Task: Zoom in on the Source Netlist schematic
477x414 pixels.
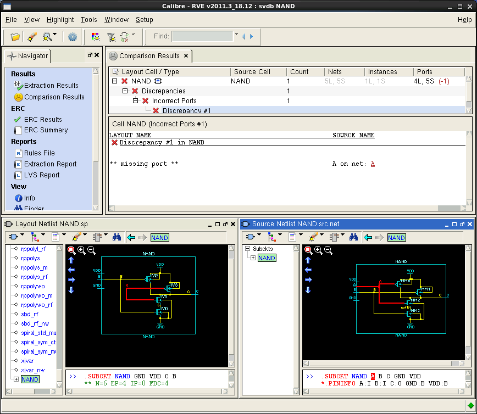Action: coord(318,250)
